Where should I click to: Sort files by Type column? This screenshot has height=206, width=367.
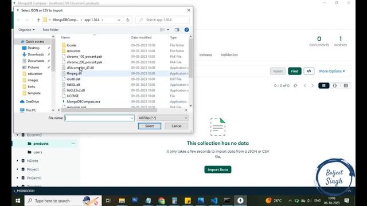coord(173,37)
